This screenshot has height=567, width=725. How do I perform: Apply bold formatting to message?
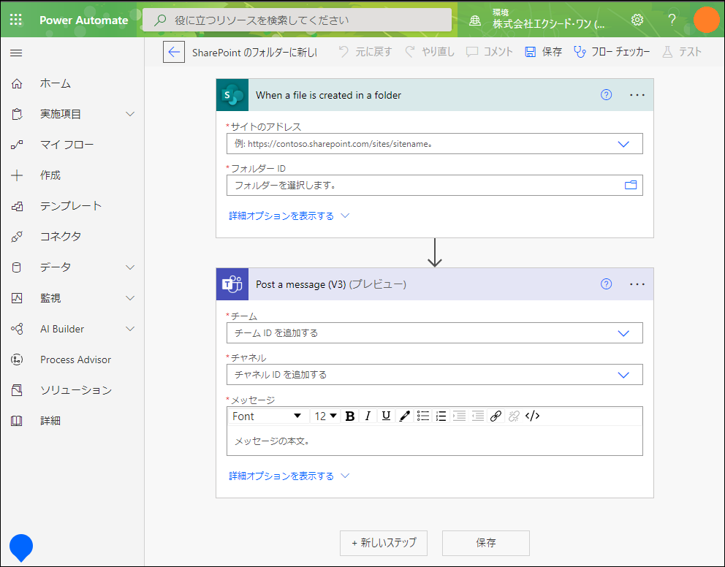point(350,416)
